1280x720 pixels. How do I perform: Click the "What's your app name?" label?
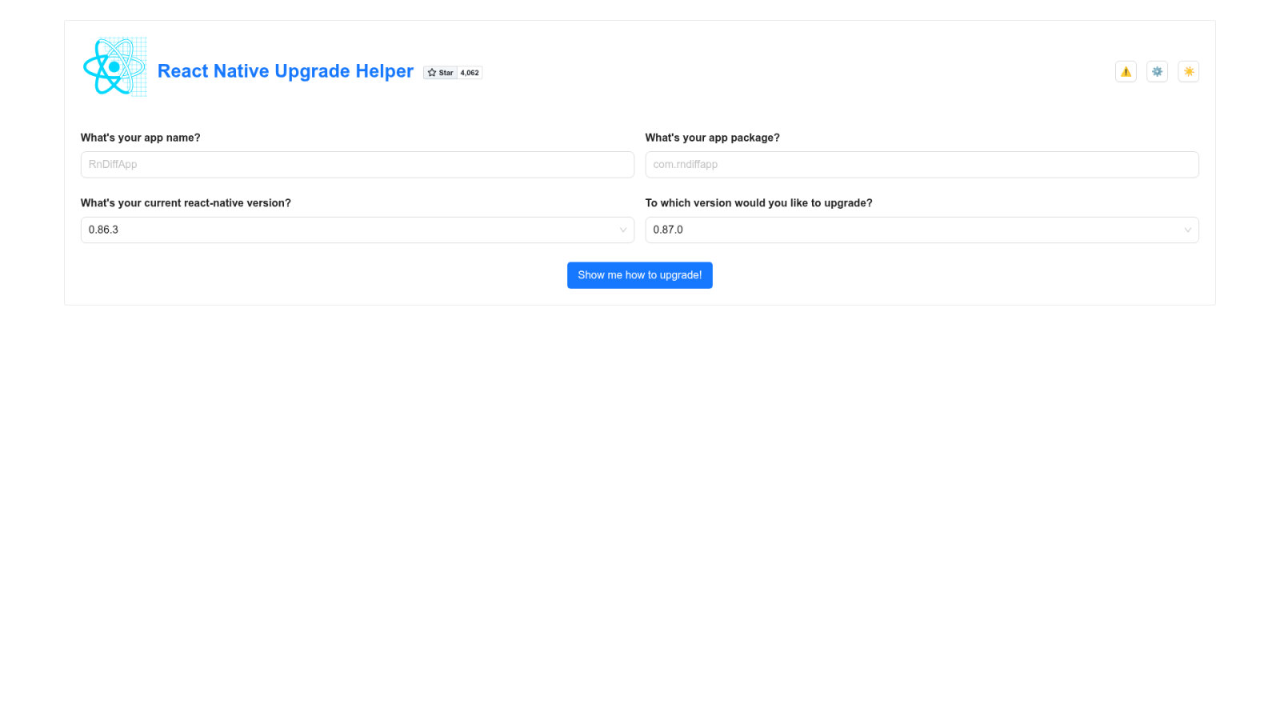141,138
